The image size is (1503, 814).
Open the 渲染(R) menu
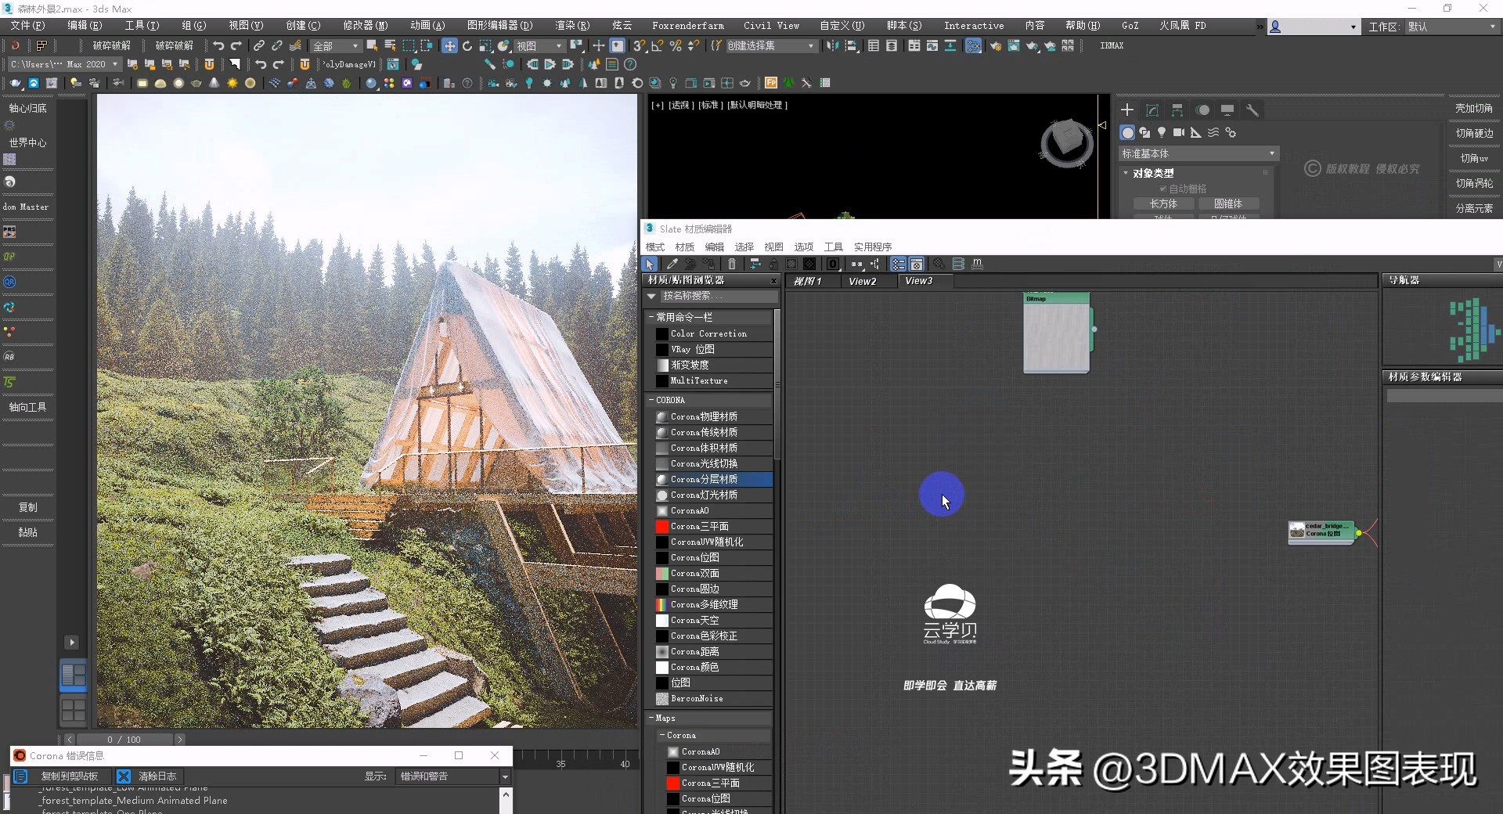[572, 25]
